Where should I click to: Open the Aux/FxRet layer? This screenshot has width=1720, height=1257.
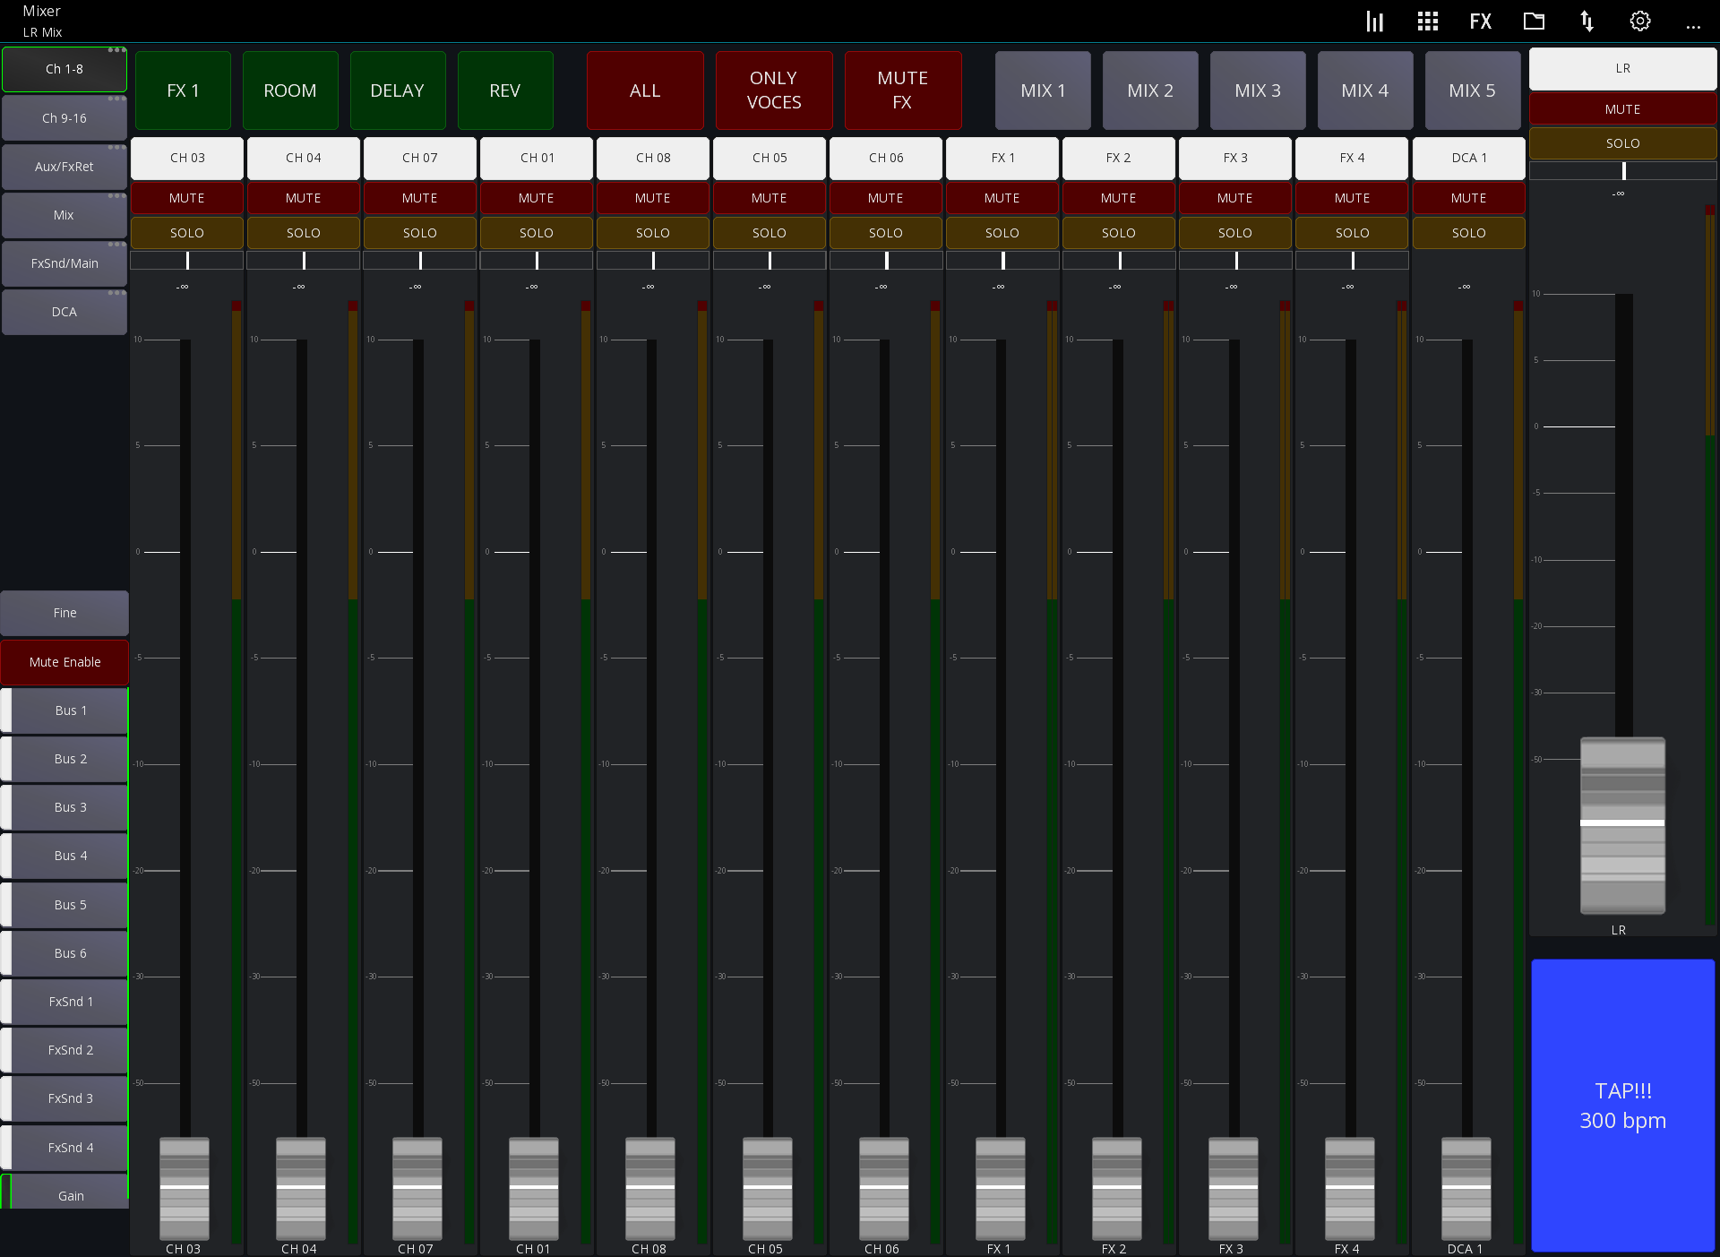[64, 167]
